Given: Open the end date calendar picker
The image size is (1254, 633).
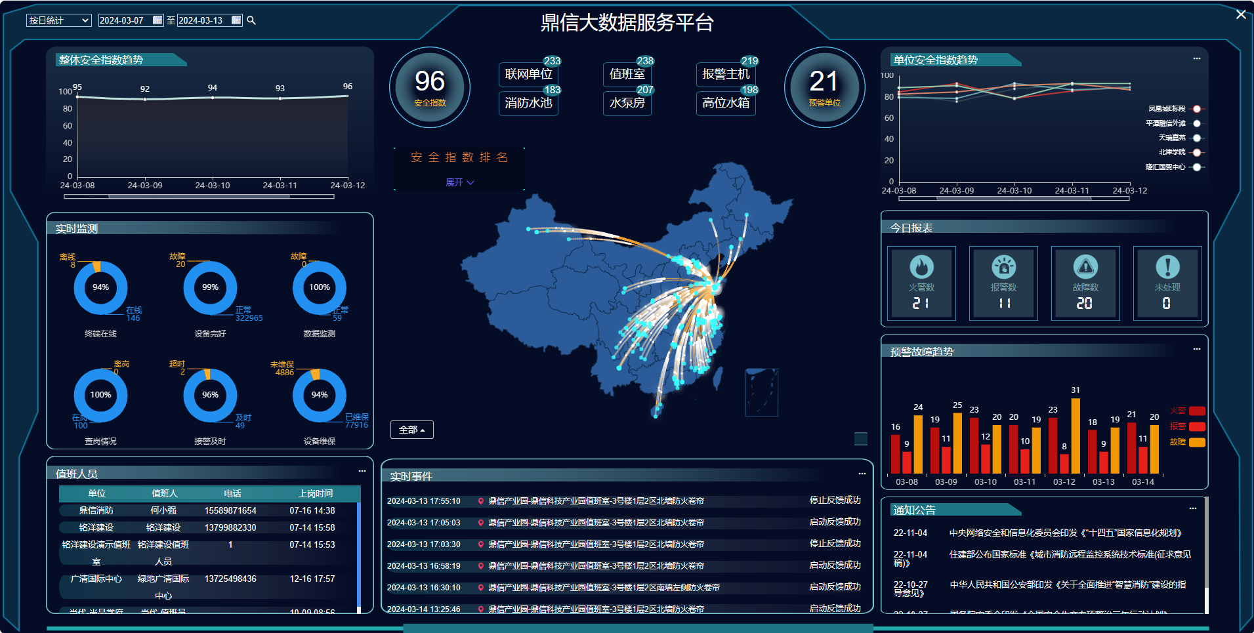Looking at the screenshot, I should click(x=236, y=20).
